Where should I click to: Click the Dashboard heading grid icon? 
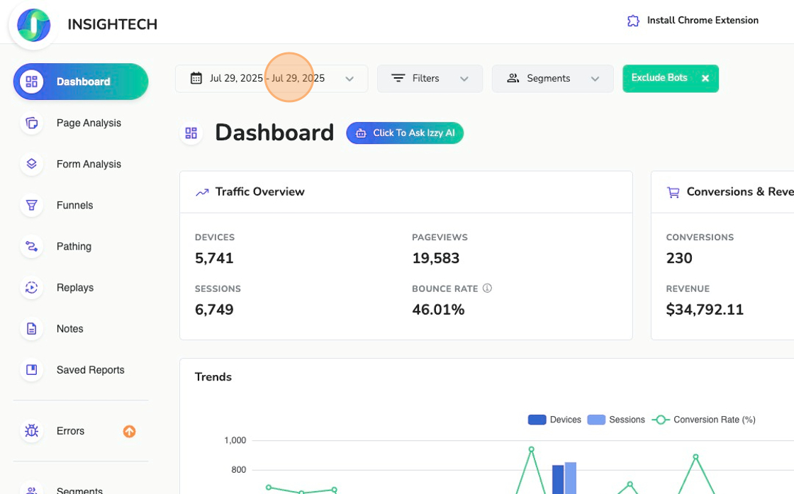(191, 133)
